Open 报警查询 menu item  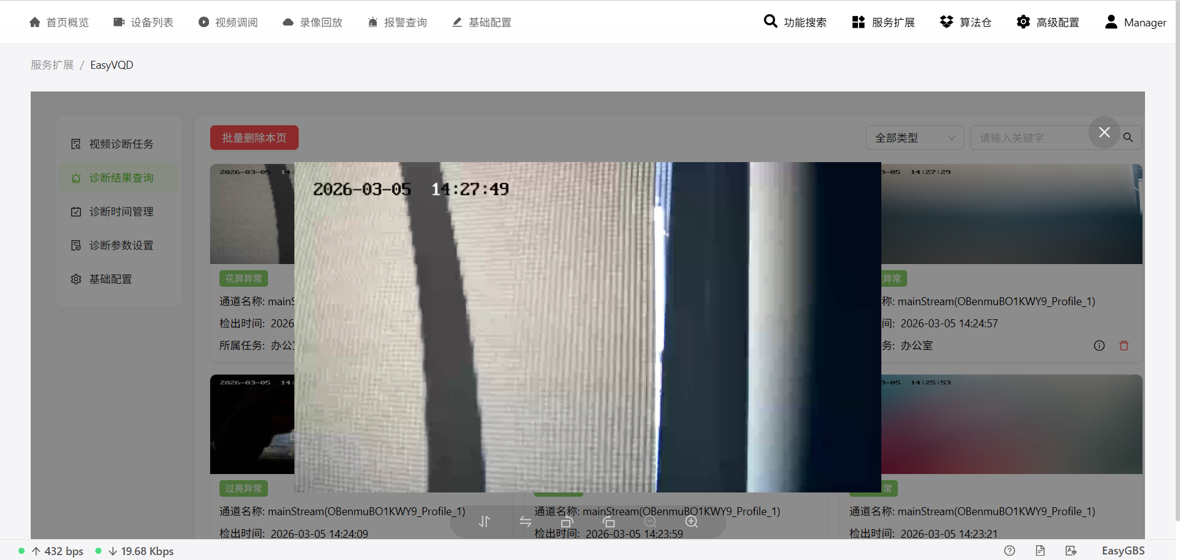tap(397, 22)
